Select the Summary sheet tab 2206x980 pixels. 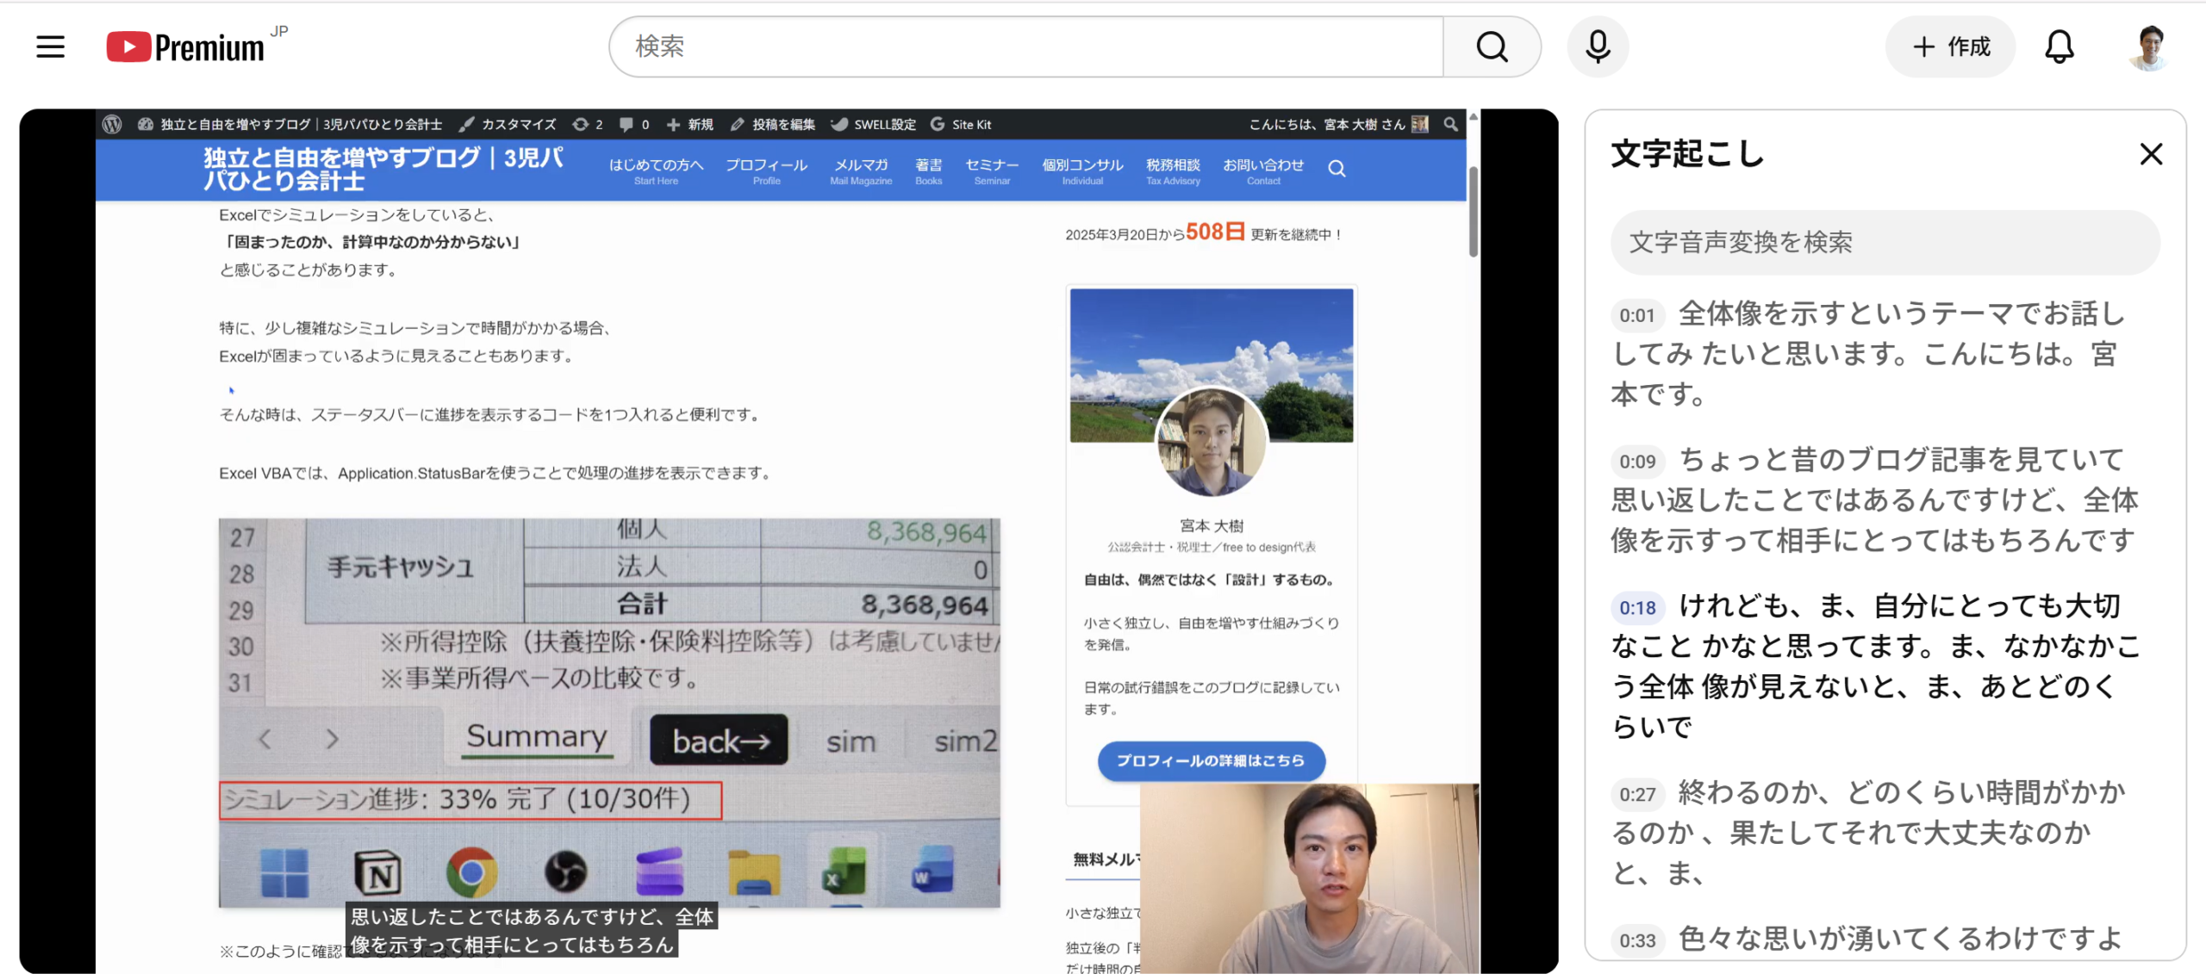(537, 737)
